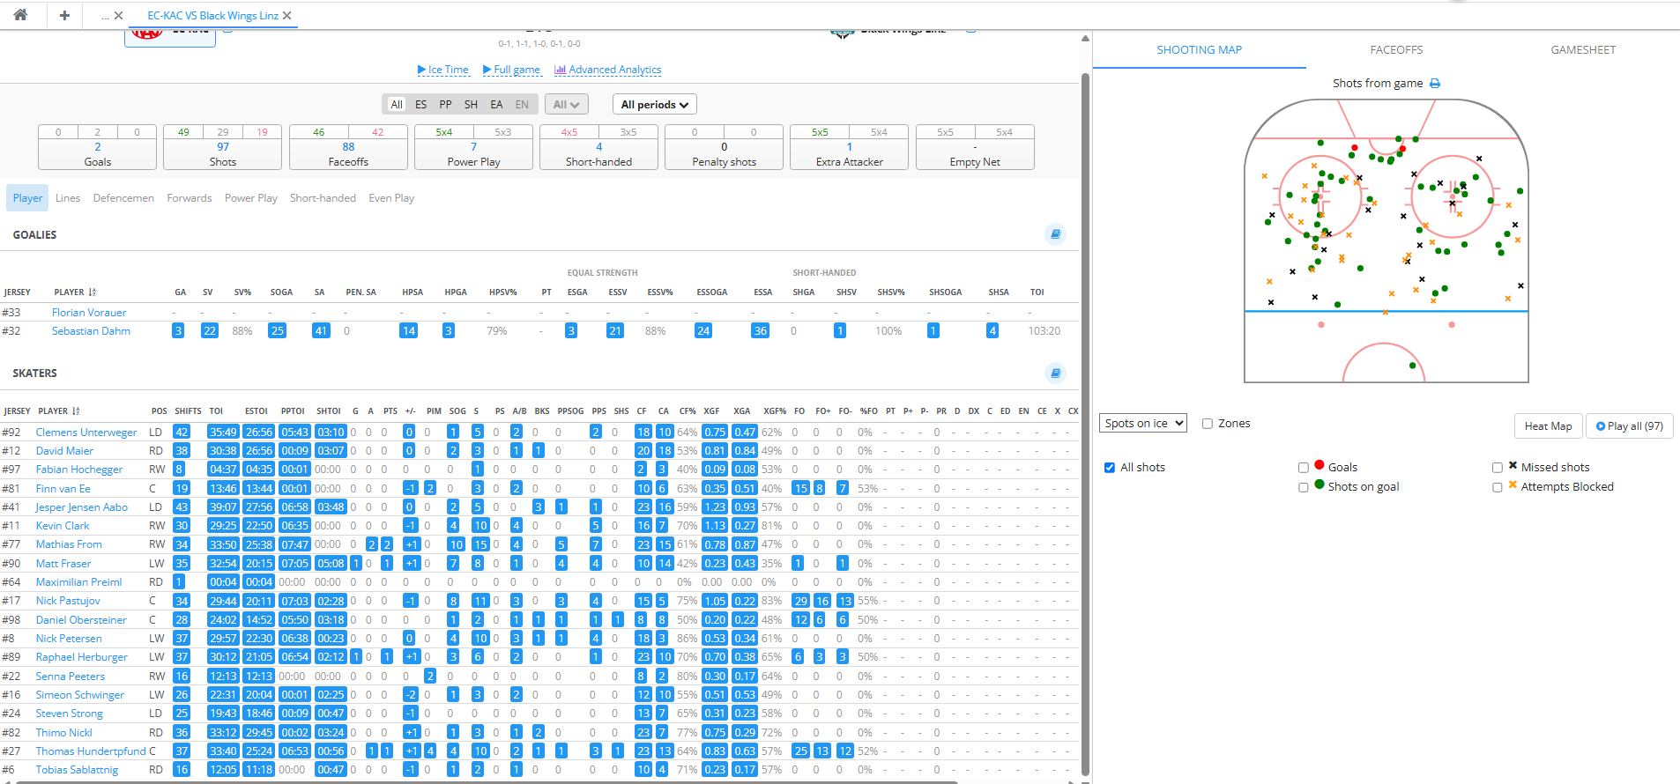Close the EC-KAC VS Black Wings Linz tab
Image resolution: width=1680 pixels, height=784 pixels.
[287, 16]
